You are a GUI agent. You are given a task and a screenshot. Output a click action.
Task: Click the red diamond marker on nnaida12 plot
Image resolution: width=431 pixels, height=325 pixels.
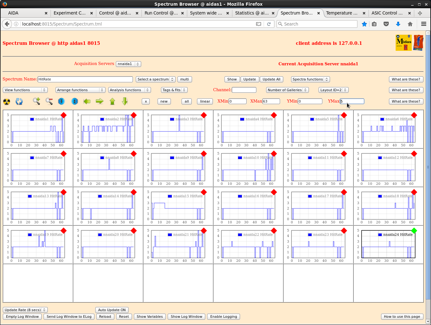(414, 154)
